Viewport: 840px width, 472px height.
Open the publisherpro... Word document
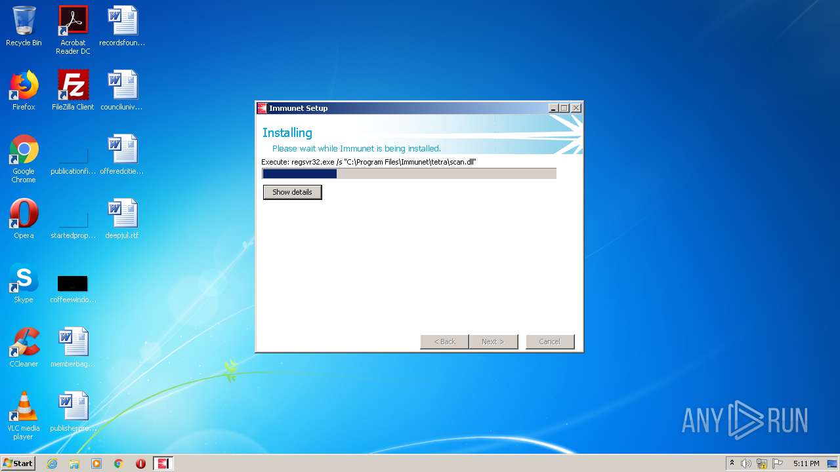73,412
